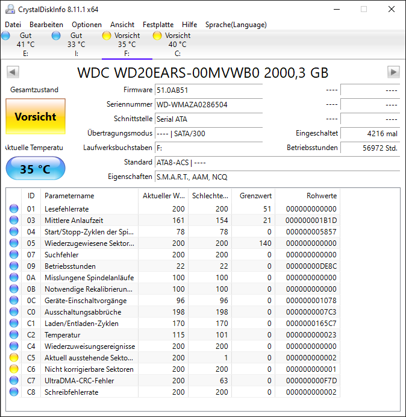Click the CrystalDiskInfo app icon in title bar
The height and width of the screenshot is (417, 406).
(x=10, y=9)
